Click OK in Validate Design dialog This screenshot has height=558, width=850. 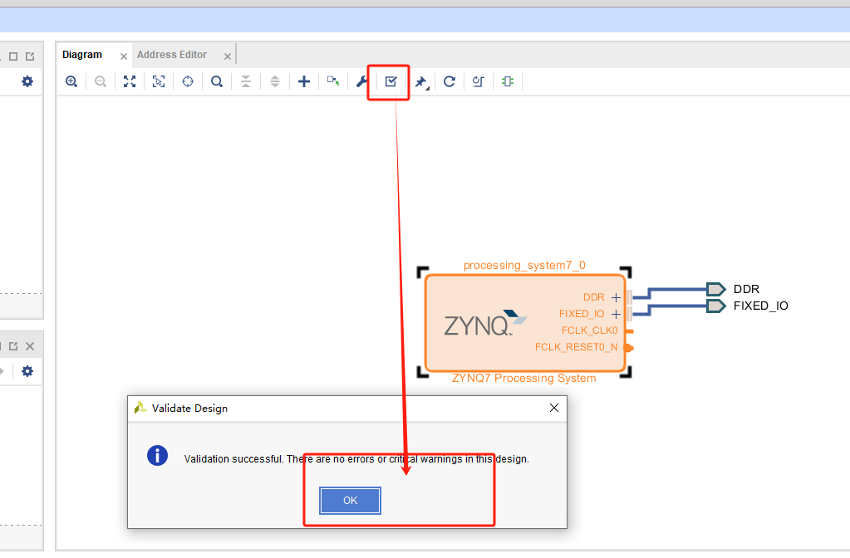coord(350,501)
